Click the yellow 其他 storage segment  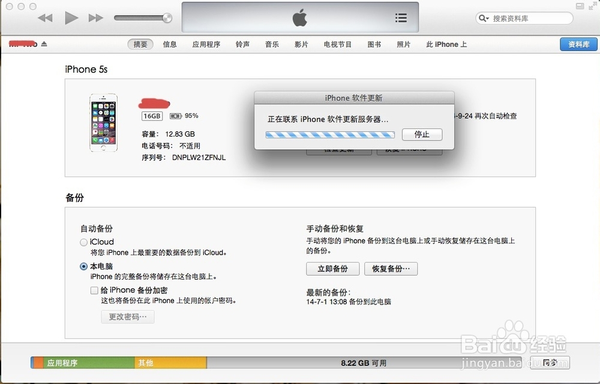[170, 362]
